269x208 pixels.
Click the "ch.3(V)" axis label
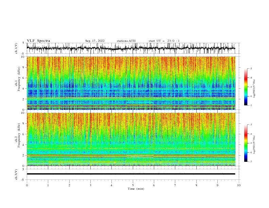16,174
